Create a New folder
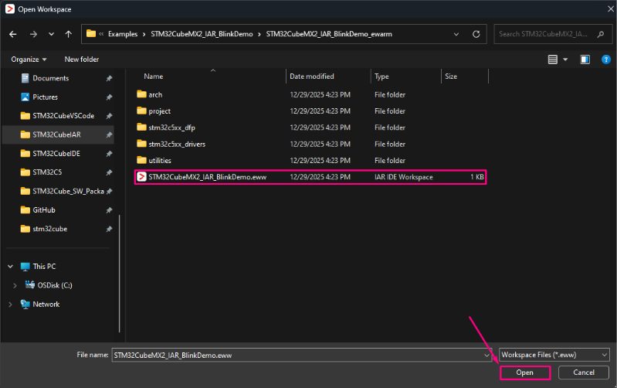This screenshot has width=617, height=388. pos(81,60)
